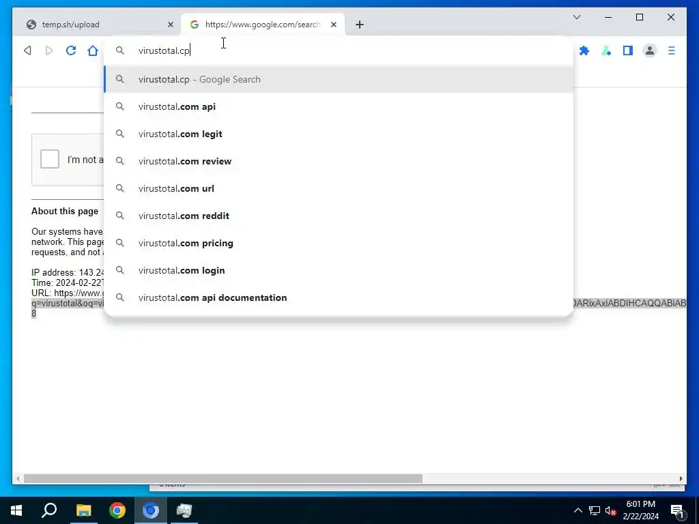Viewport: 699px width, 524px height.
Task: Pick suggestion virustotal.com legit
Action: point(339,134)
